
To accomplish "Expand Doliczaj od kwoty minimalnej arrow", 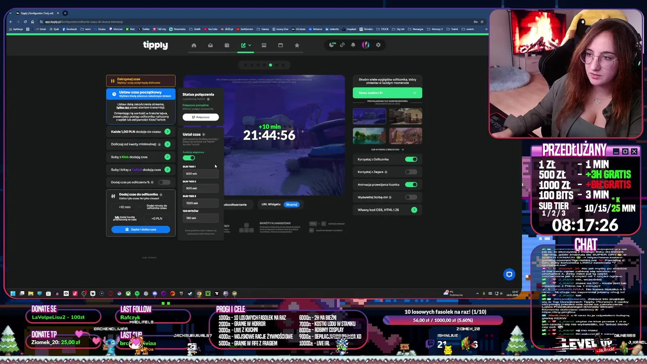I will pos(167,144).
